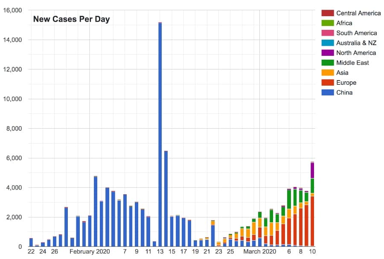Click the Australia & NZ legend label
Screen dimensions: 384x259
[356, 43]
